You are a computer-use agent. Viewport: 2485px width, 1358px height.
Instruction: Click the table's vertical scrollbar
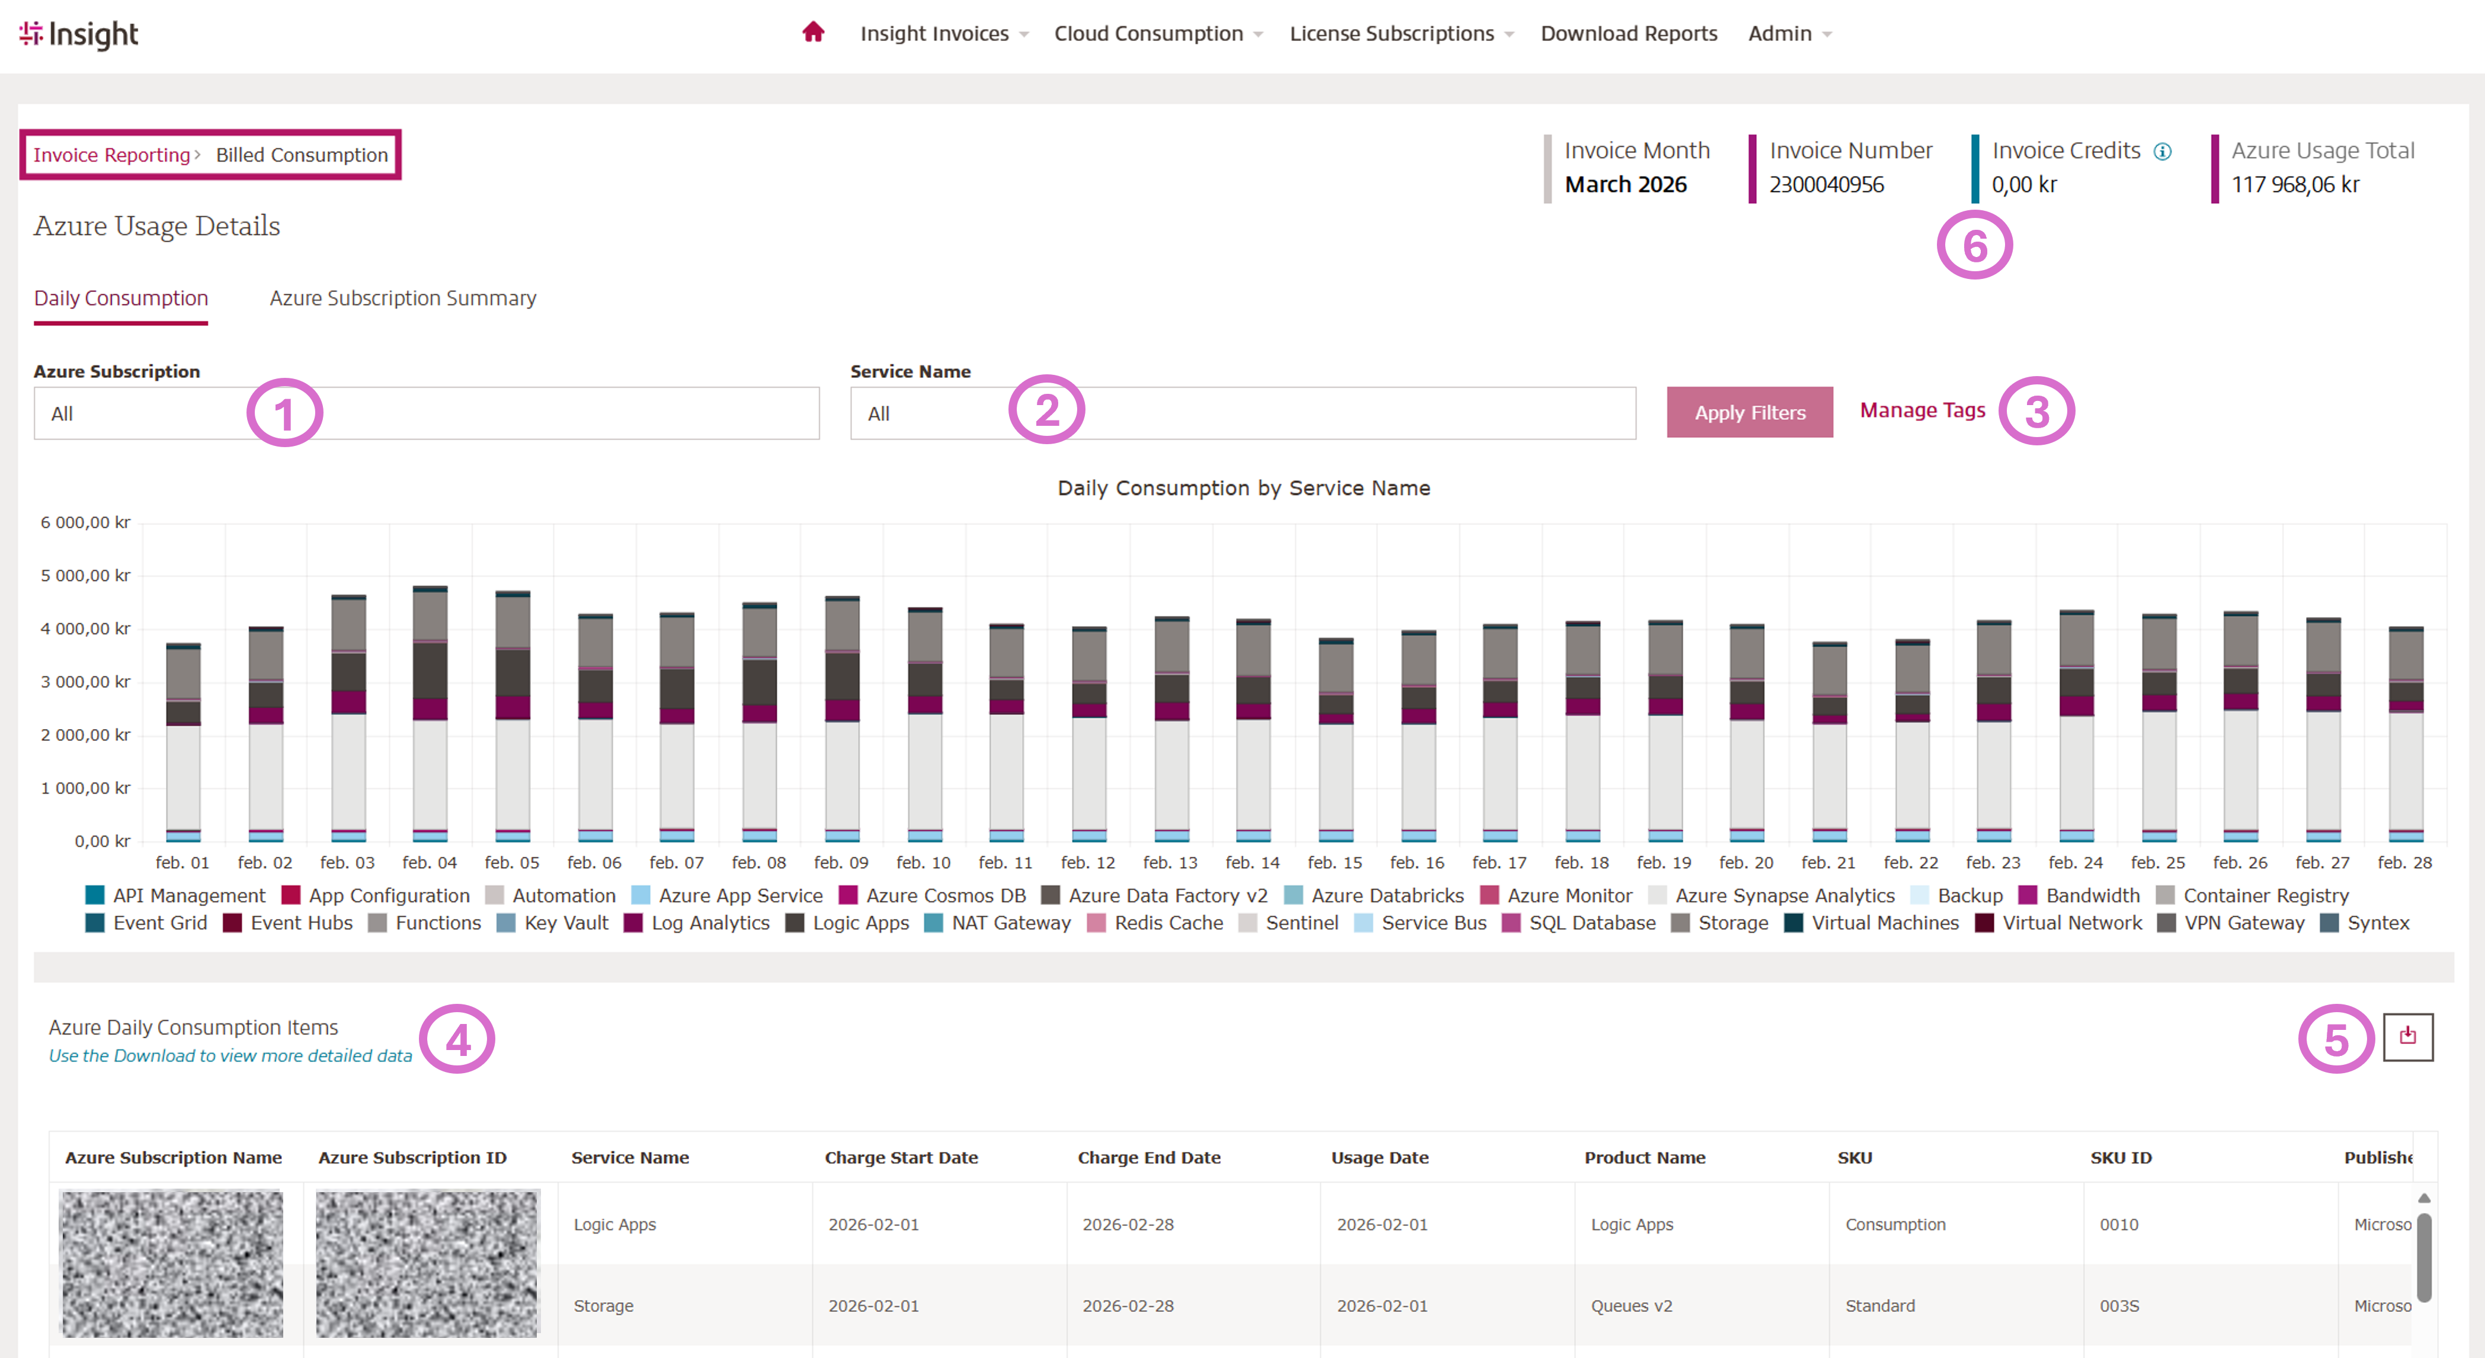point(2423,1257)
